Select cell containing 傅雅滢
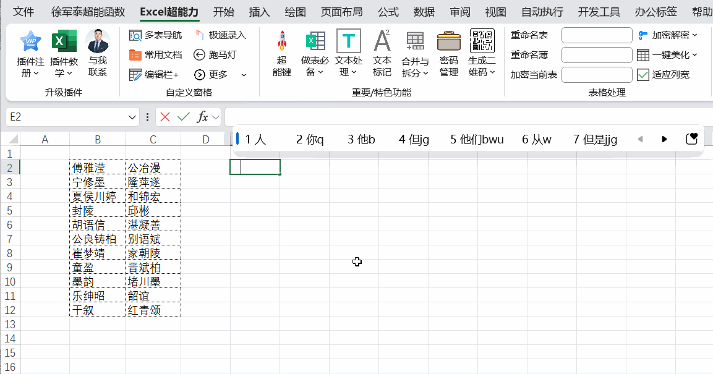Image resolution: width=713 pixels, height=374 pixels. [97, 168]
